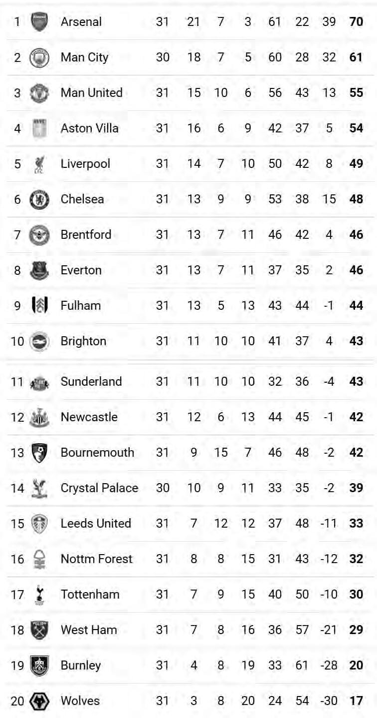This screenshot has width=377, height=718.
Task: Select the Liverpool crest icon
Action: coord(39,164)
